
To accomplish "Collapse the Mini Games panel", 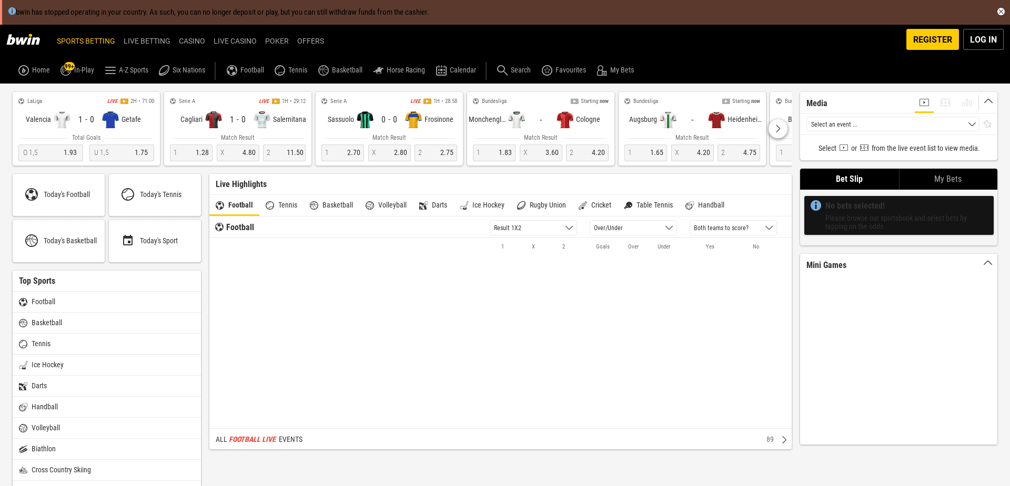I will 987,263.
